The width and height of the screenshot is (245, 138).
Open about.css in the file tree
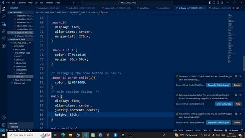pyautogui.click(x=20, y=60)
